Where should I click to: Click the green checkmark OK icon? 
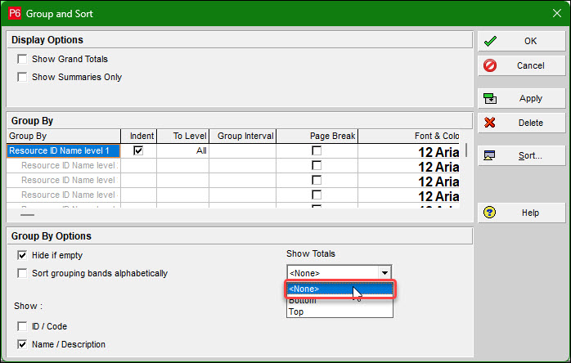tap(491, 41)
